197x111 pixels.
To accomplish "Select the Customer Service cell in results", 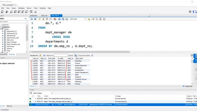I will click(x=81, y=79).
